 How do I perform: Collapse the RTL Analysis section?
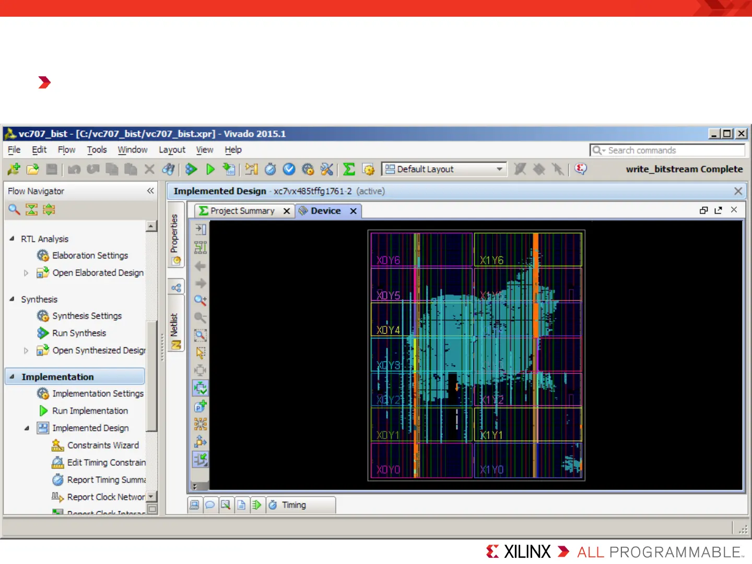click(x=12, y=239)
